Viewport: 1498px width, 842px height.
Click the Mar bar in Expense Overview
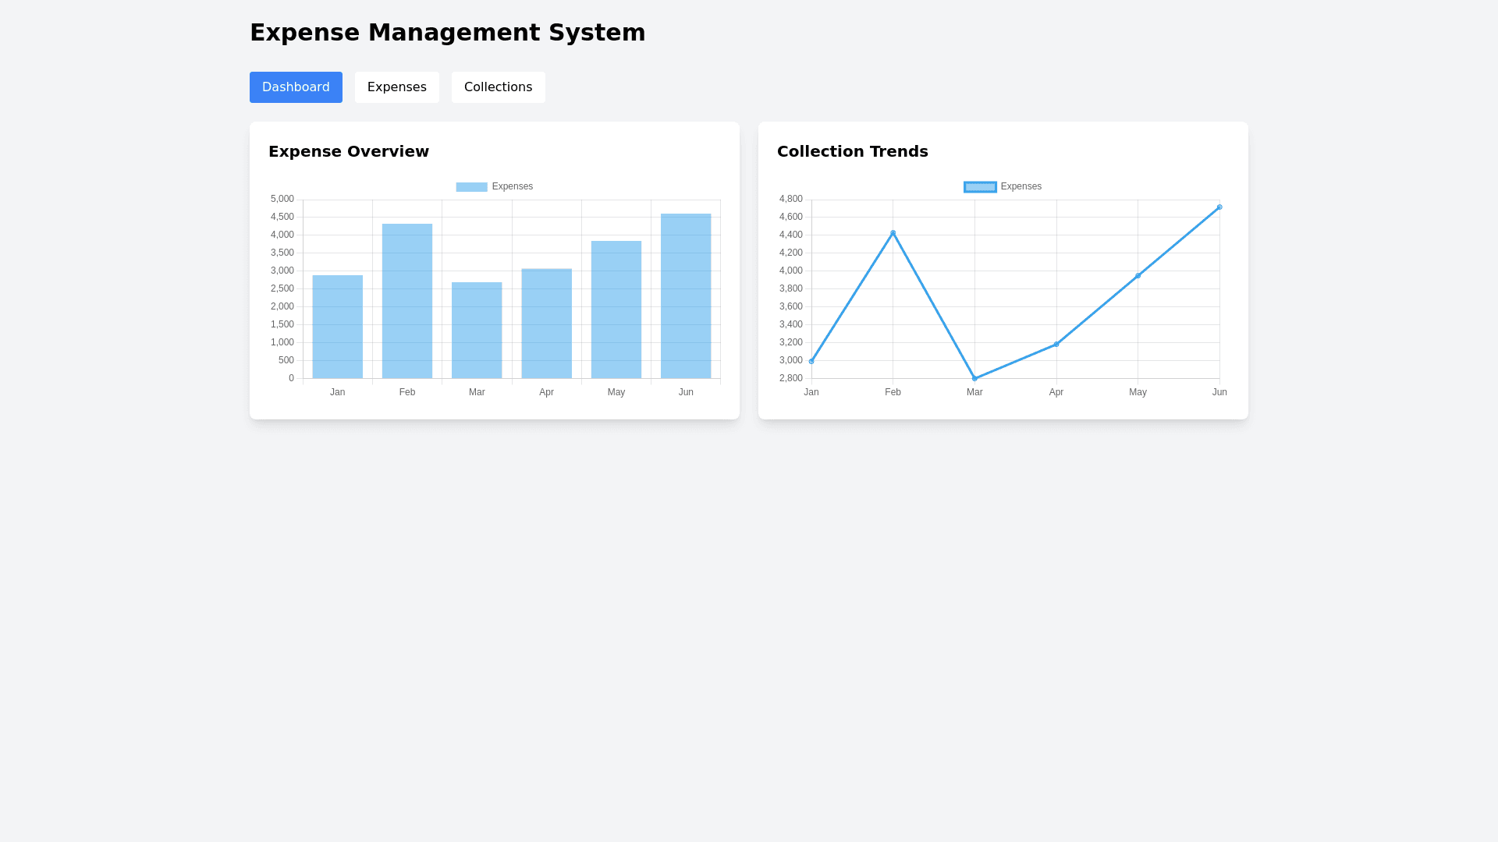pyautogui.click(x=477, y=331)
